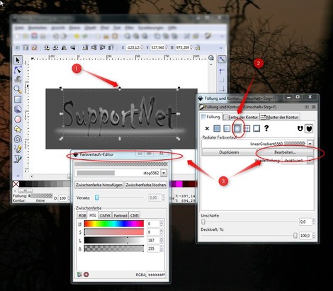Click the L lightness slider bar
The width and height of the screenshot is (333, 291).
tap(114, 240)
